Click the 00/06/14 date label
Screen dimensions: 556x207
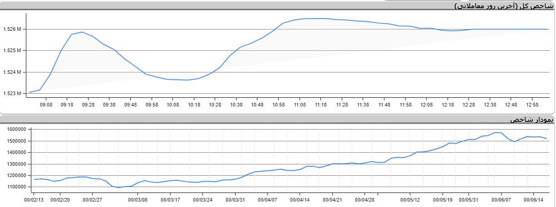[x=534, y=199]
